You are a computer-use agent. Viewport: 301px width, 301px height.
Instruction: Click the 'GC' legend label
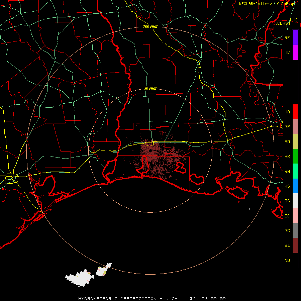click(287, 230)
